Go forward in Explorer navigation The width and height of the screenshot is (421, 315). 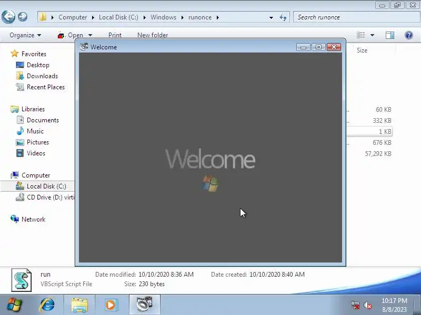[23, 17]
